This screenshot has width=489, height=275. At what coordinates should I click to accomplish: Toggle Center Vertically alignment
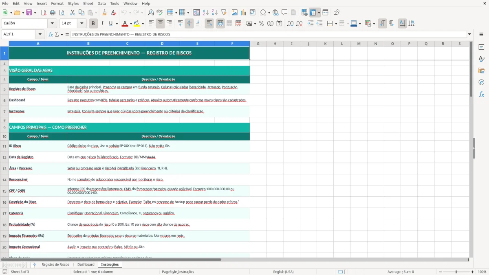189,24
